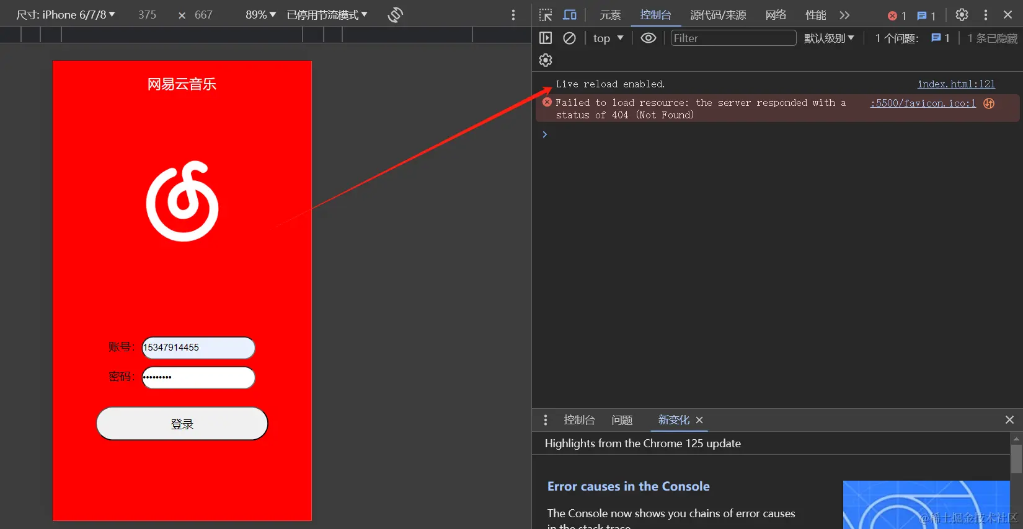This screenshot has height=529, width=1023.
Task: Click the drawer vertical scrollbar thumb
Action: (1016, 459)
